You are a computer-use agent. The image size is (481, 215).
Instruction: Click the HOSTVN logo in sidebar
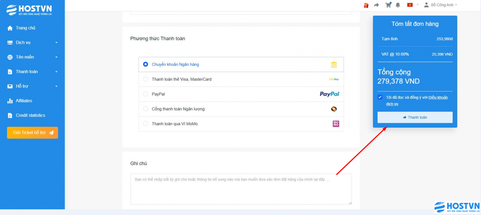(29, 10)
